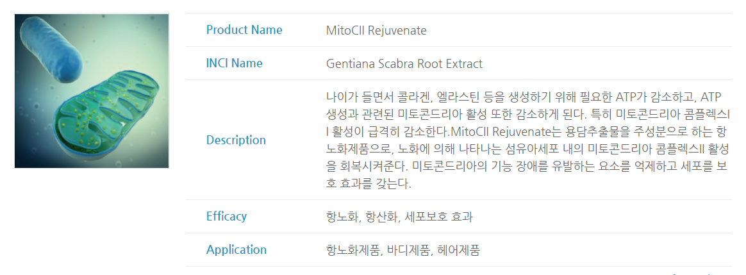The height and width of the screenshot is (275, 746).
Task: Select the MitoCII Rejuvenate product name text
Action: (376, 31)
